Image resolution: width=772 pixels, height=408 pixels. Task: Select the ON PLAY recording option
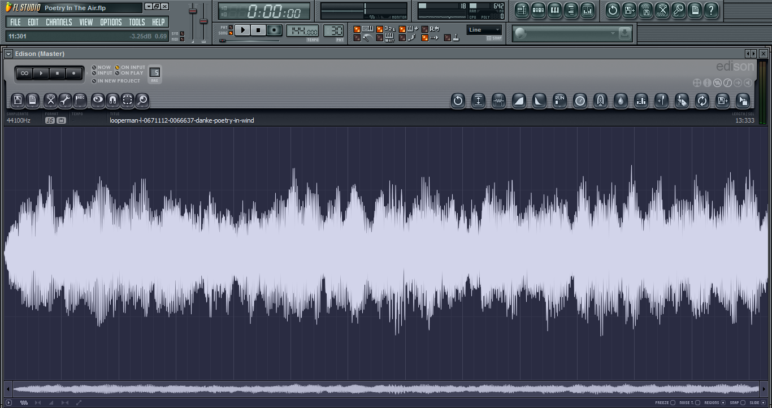pos(129,73)
